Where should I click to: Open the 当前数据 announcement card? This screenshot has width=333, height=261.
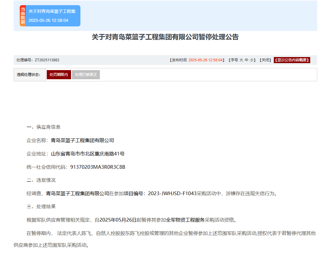50,16
